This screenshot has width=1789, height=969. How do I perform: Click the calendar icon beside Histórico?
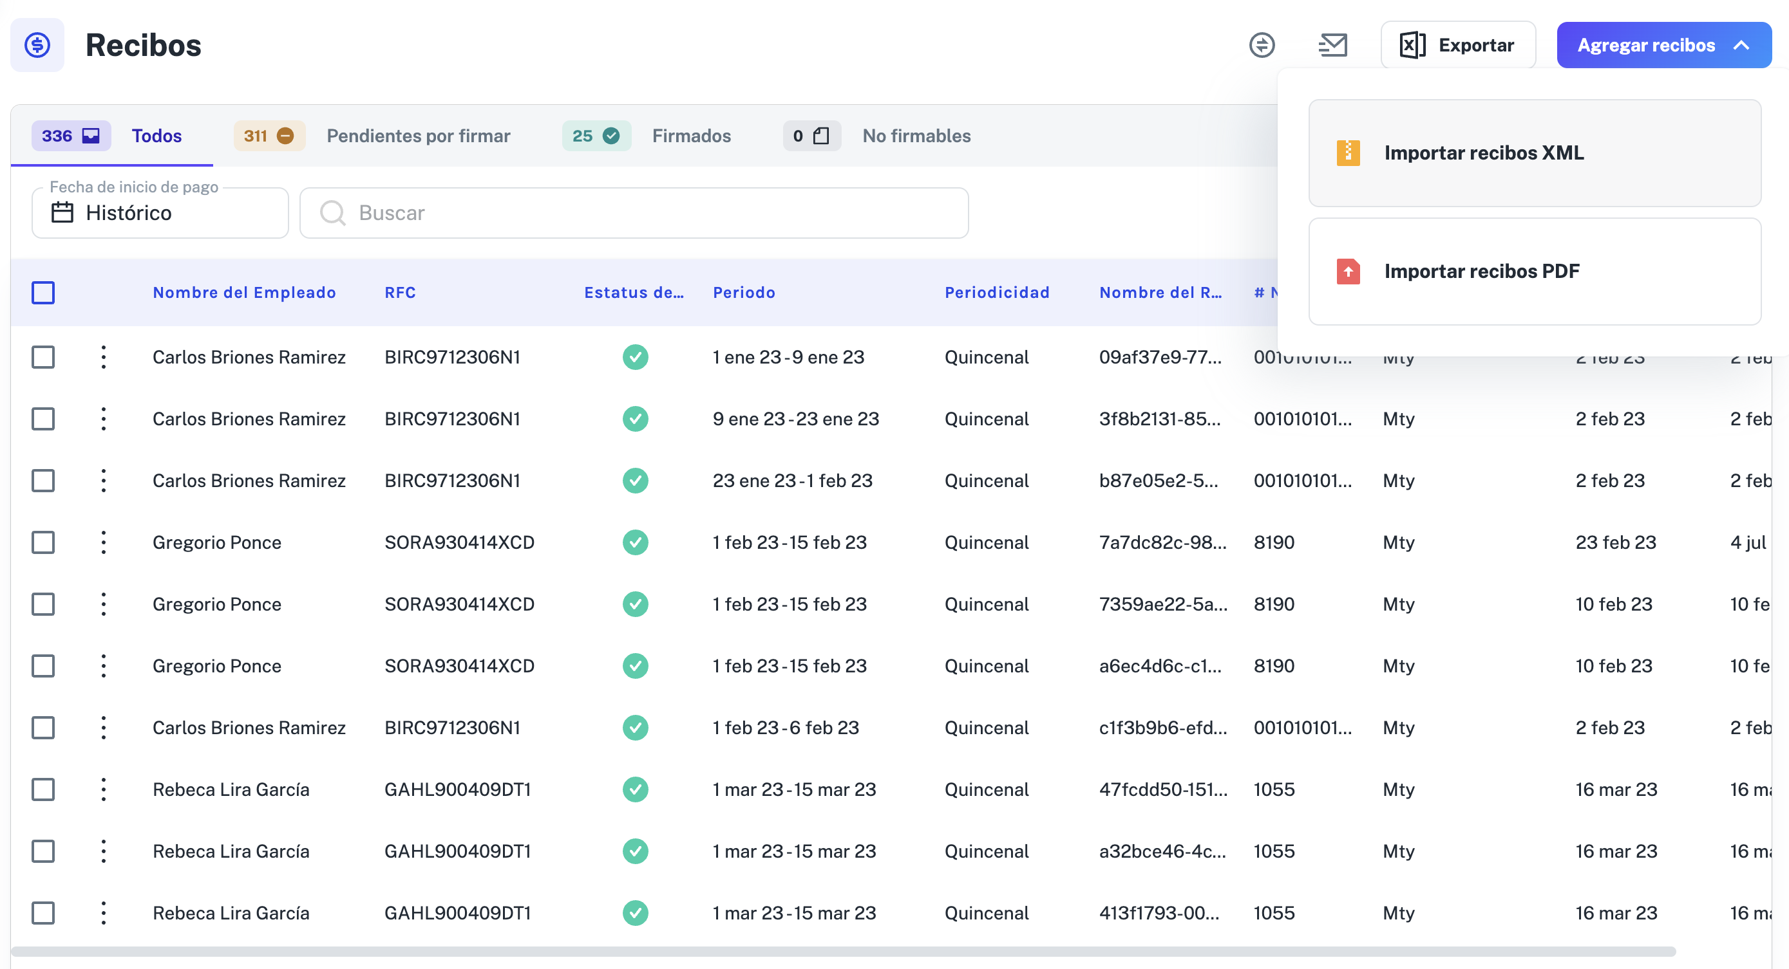coord(62,212)
